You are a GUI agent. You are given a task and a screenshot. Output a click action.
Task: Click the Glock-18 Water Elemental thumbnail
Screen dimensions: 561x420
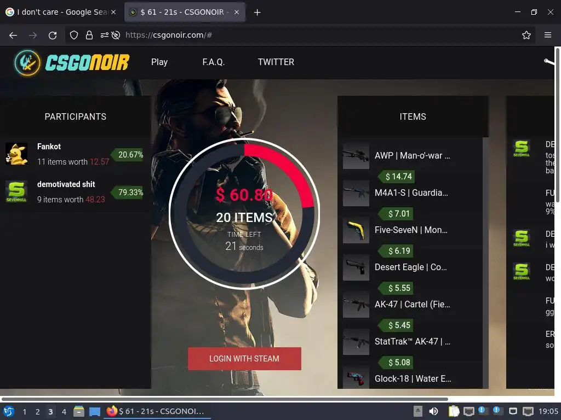point(356,377)
